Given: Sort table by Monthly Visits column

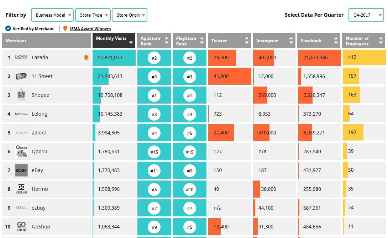Looking at the screenshot, I should [x=114, y=40].
